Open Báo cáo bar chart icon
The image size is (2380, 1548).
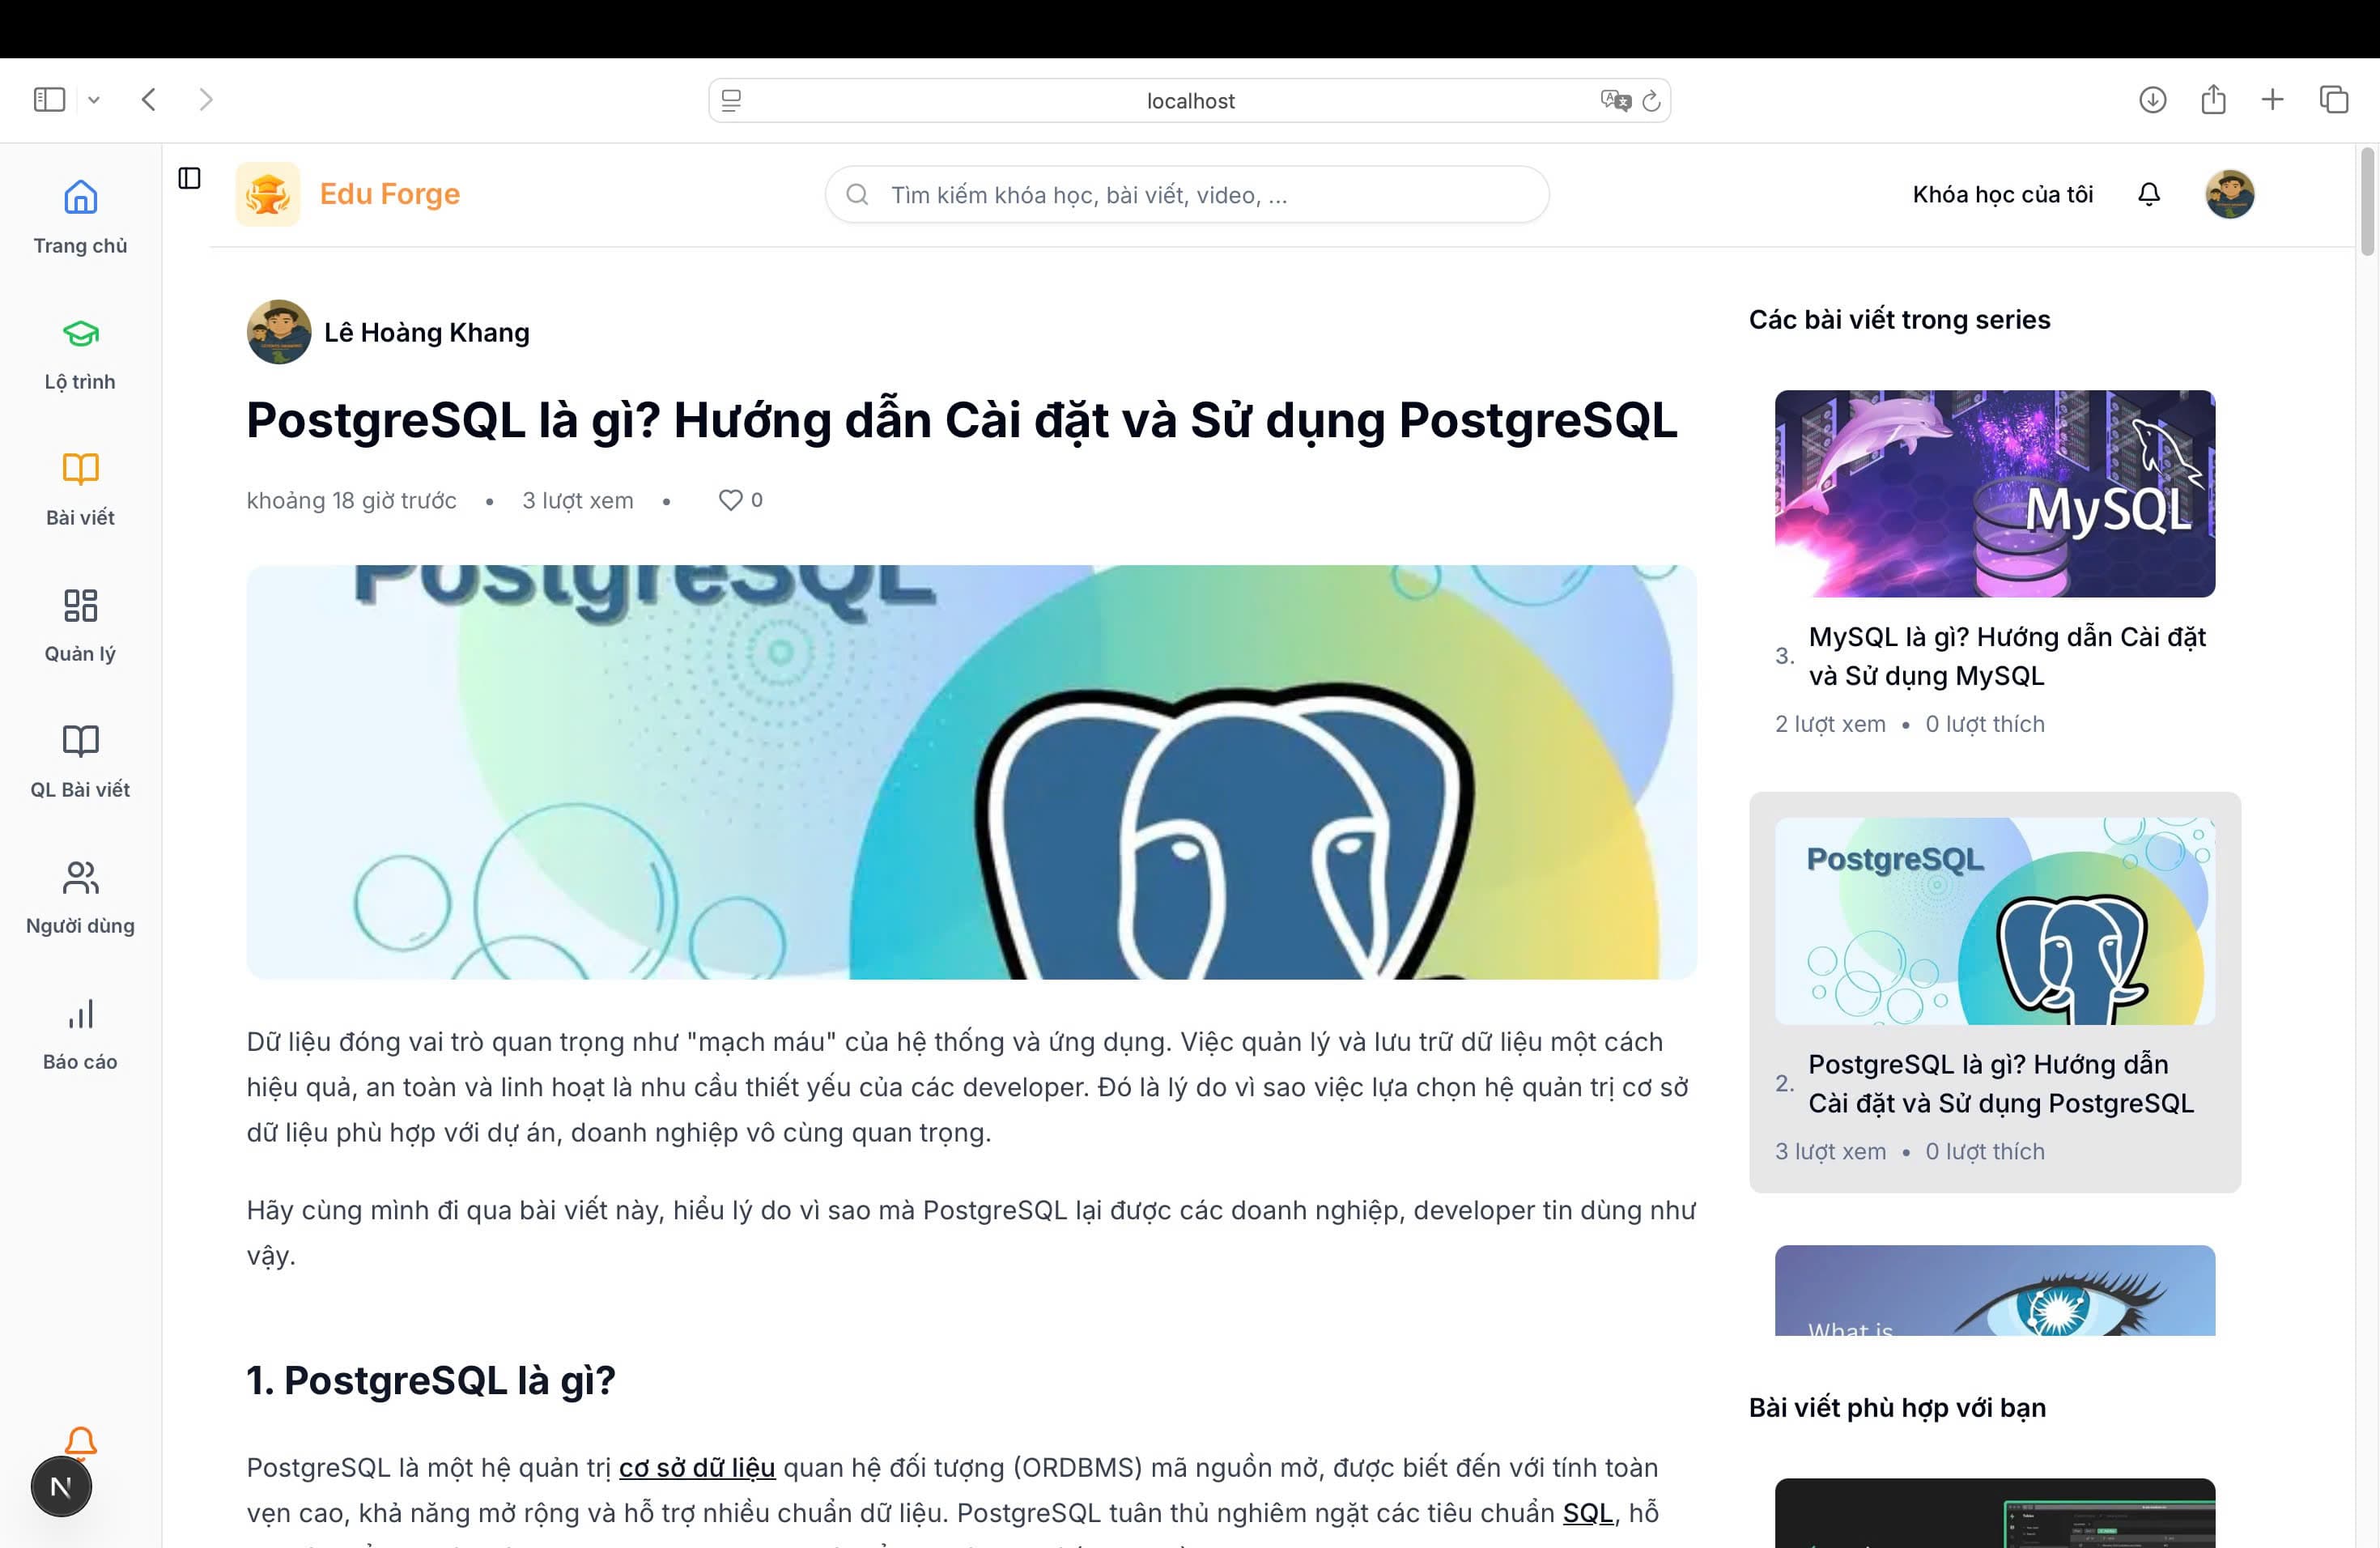(x=80, y=1013)
